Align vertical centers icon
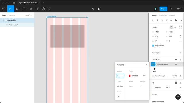This screenshot has height=103, width=184. [x=171, y=20]
